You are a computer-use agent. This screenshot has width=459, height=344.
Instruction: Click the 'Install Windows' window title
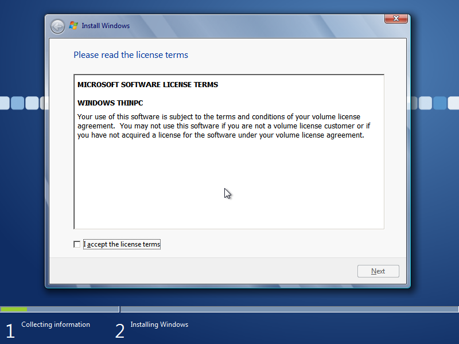tap(106, 26)
